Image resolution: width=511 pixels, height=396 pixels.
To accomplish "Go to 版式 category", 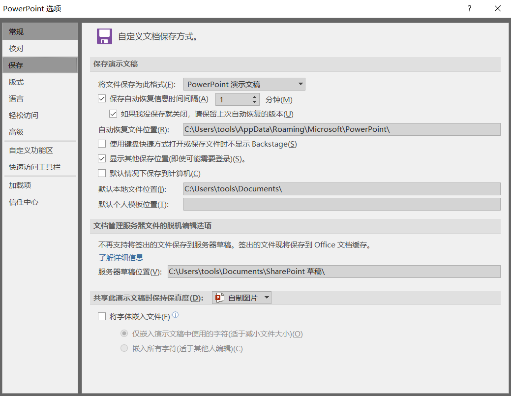I will point(40,82).
